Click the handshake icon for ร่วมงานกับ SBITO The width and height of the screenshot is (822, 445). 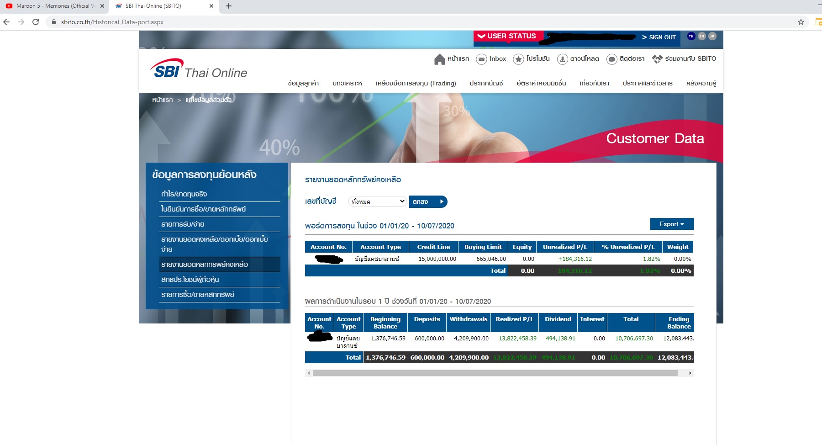657,59
